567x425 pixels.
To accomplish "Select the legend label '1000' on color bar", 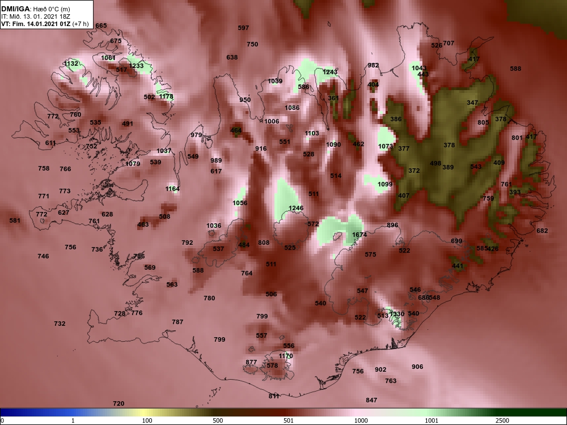I will [x=361, y=420].
